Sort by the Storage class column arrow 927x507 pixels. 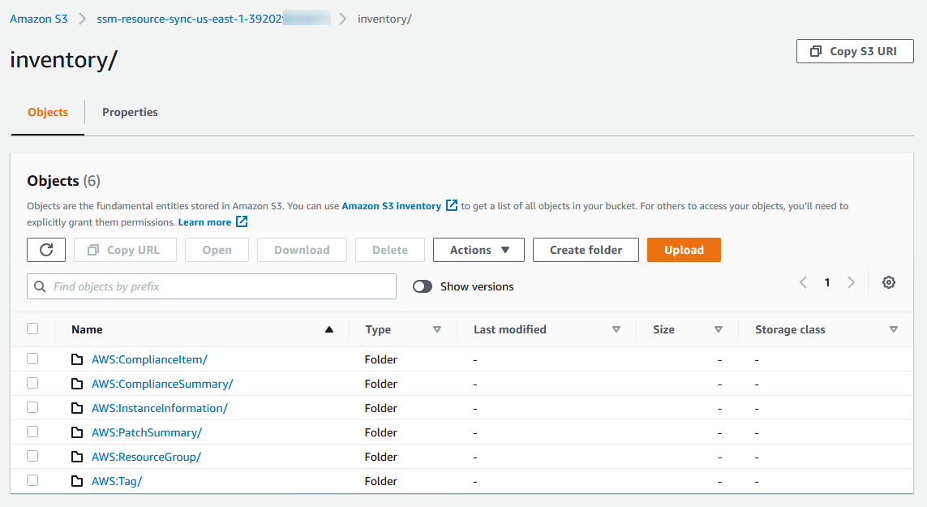point(893,329)
